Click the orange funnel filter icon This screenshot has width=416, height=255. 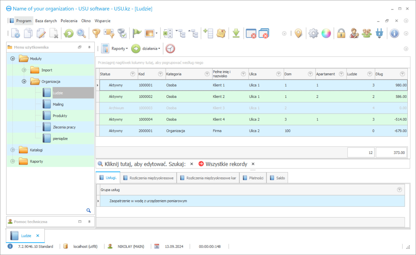96,33
